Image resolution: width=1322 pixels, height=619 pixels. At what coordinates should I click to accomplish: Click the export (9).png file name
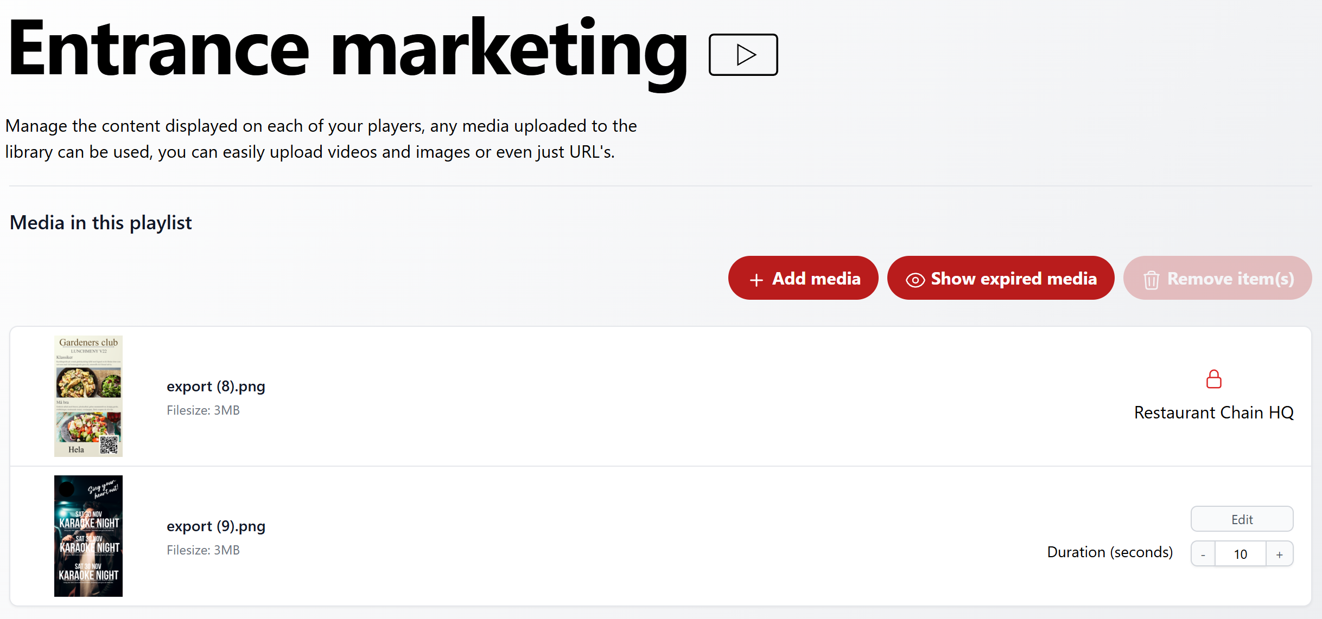(216, 526)
